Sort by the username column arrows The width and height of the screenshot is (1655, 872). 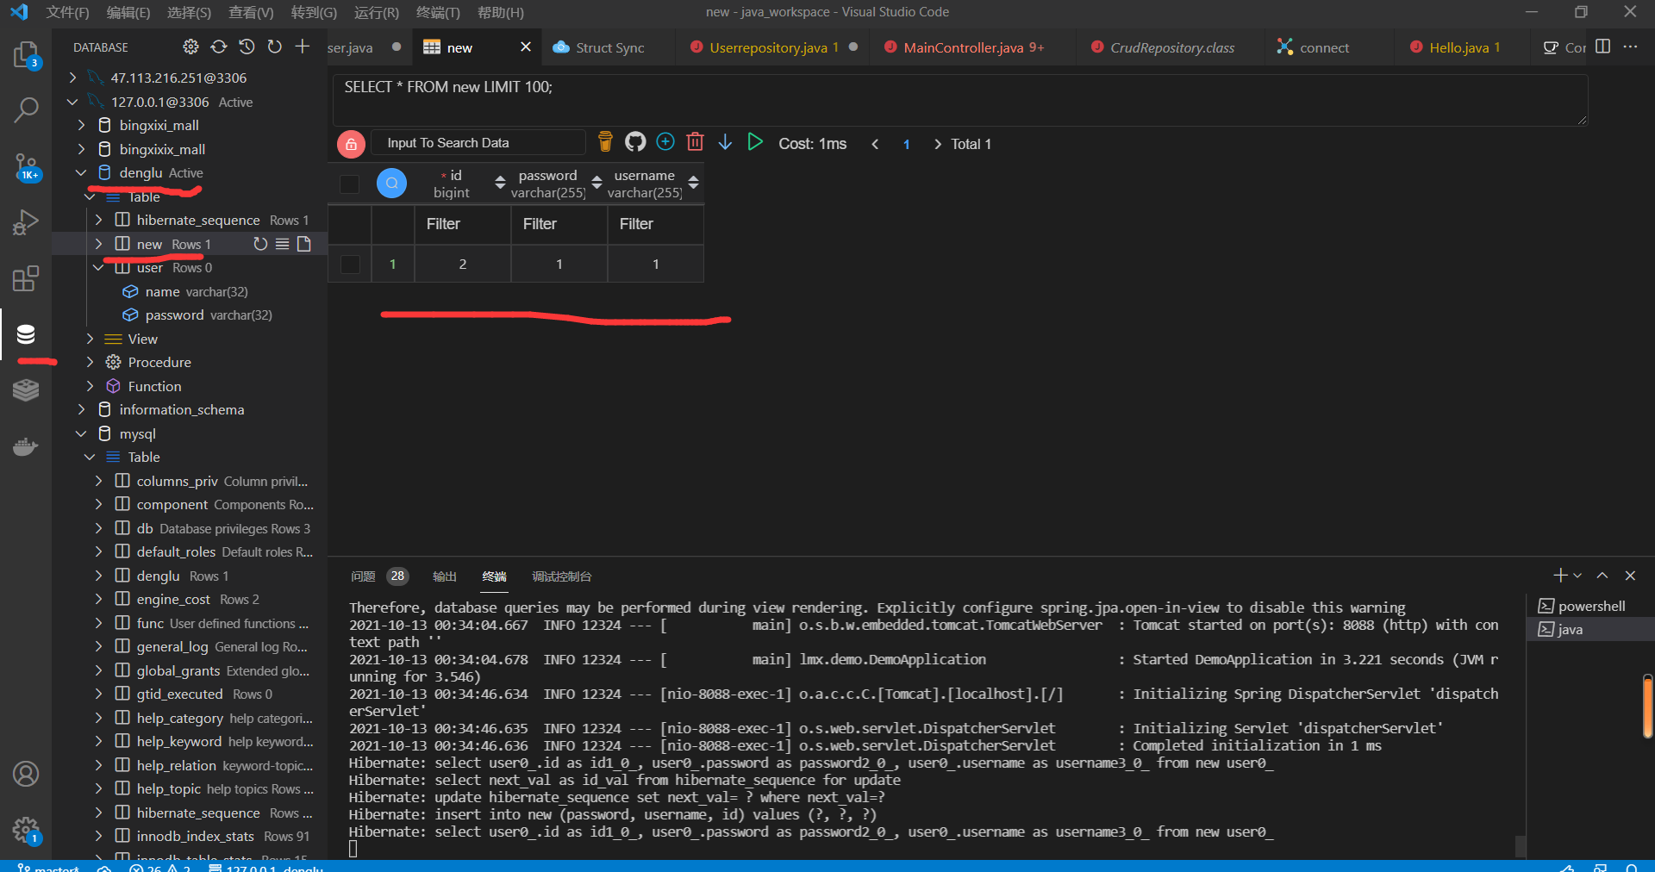pos(694,183)
